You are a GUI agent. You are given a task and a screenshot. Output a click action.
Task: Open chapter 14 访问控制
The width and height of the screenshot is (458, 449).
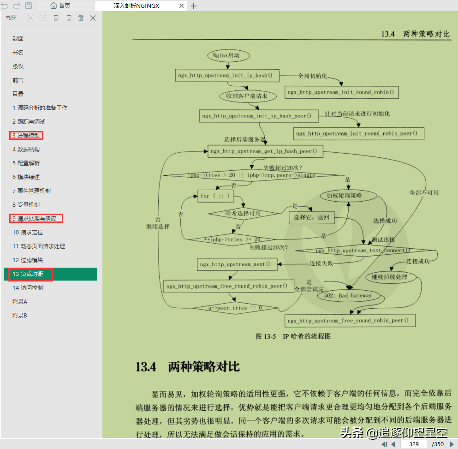[x=28, y=288]
